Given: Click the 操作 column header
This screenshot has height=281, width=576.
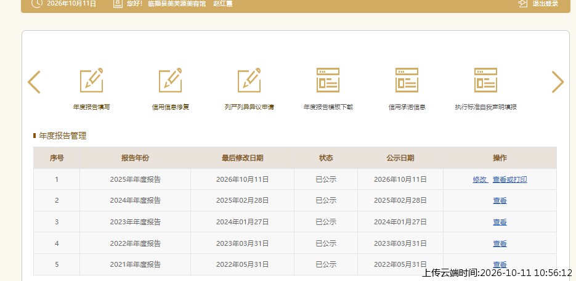Looking at the screenshot, I should point(500,158).
